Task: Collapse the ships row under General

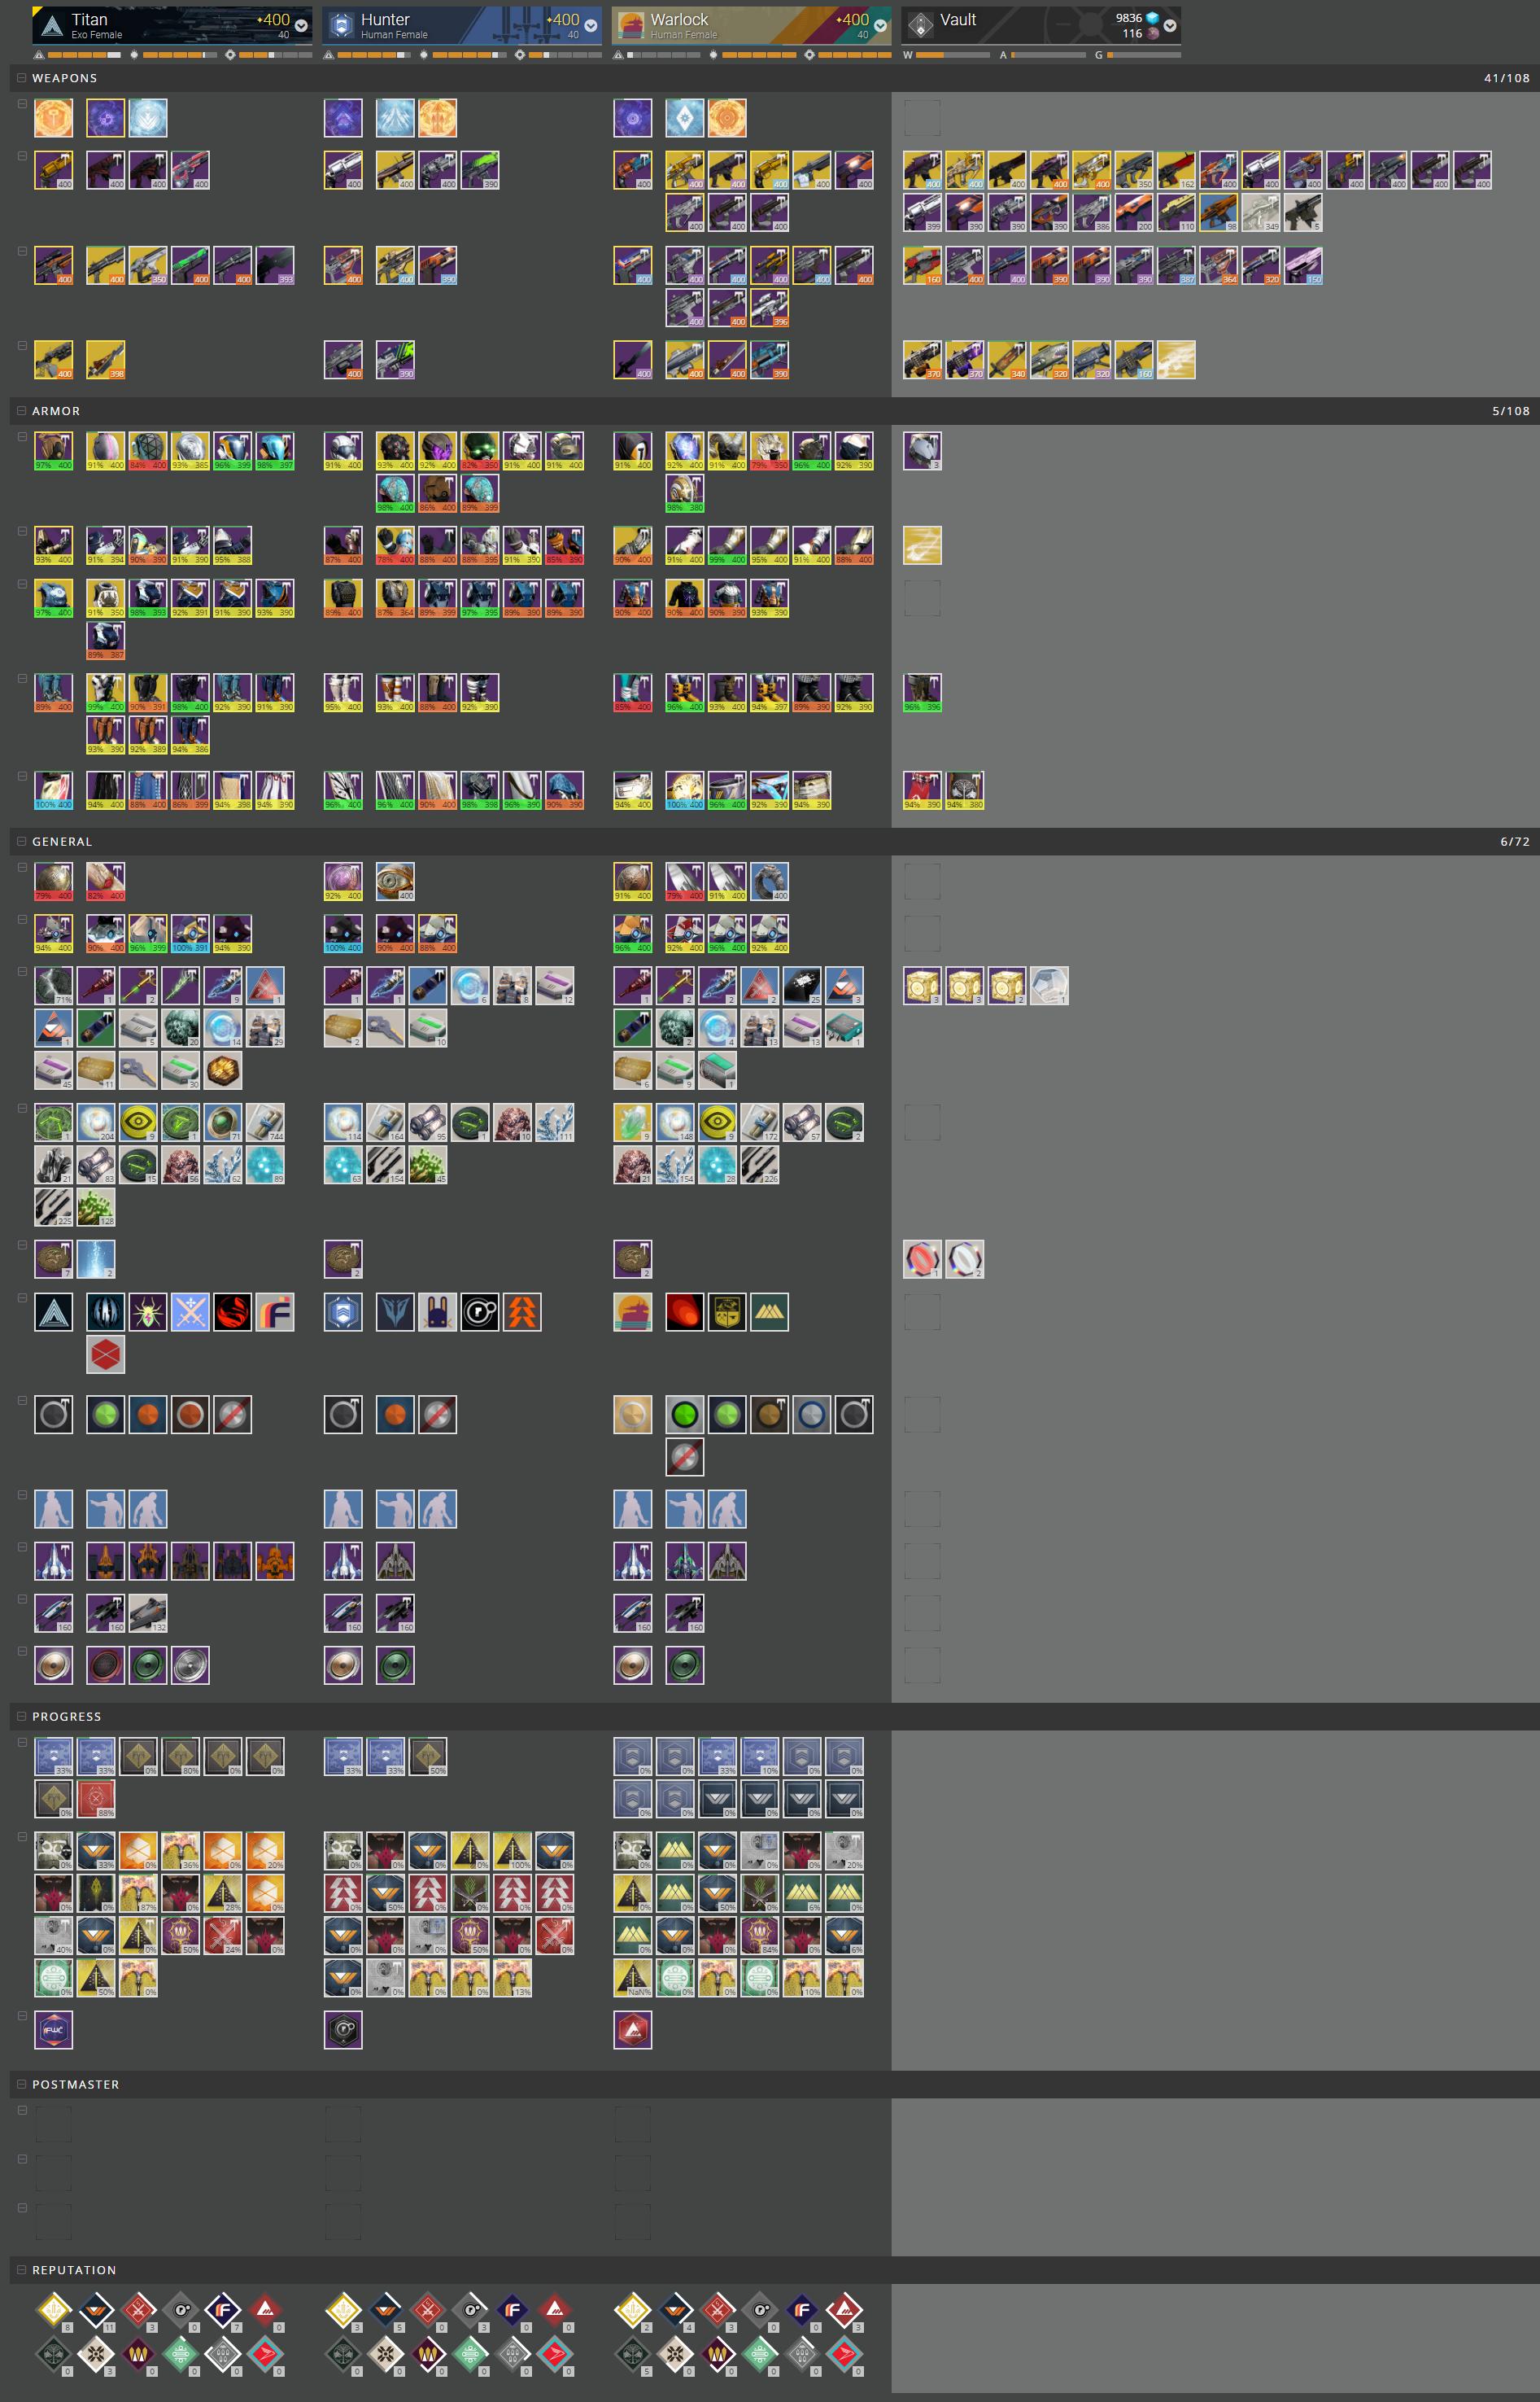Action: [x=22, y=1547]
